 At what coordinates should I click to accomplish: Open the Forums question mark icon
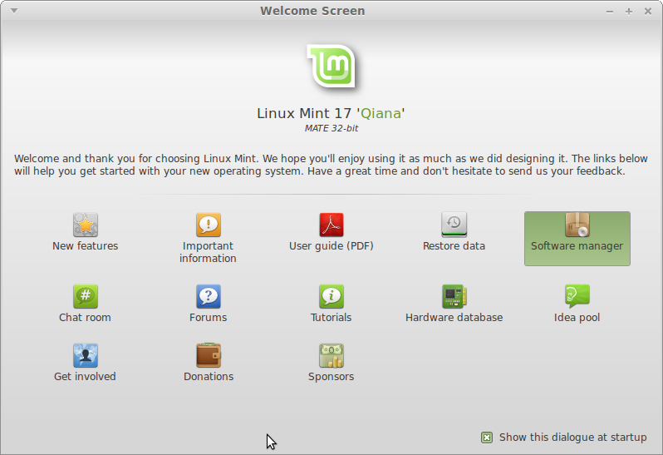click(208, 296)
